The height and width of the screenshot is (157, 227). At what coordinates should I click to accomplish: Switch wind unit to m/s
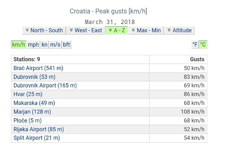click(x=55, y=45)
